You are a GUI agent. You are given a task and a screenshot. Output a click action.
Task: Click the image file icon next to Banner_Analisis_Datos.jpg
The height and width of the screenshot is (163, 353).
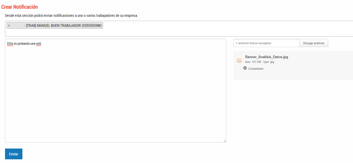(239, 60)
